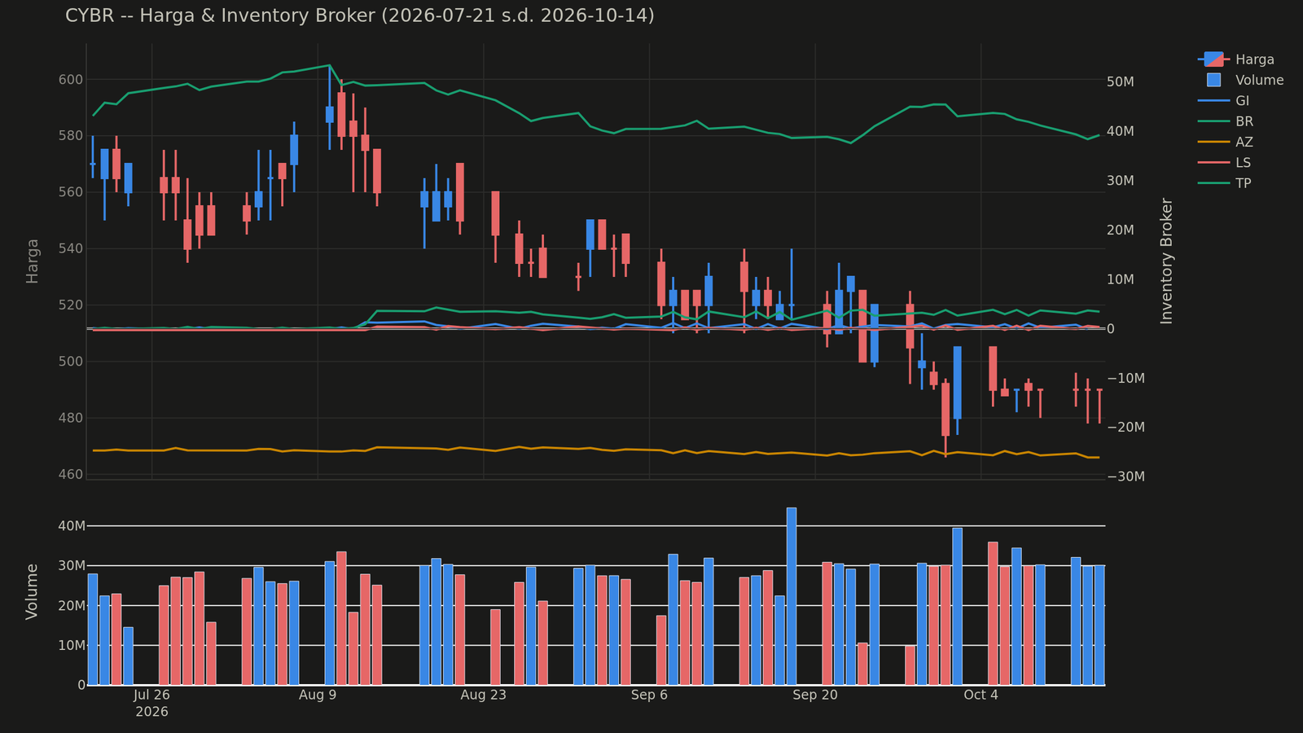Click the 'Jul 26' date tick label
Screen dimensions: 1303x733
tap(151, 695)
